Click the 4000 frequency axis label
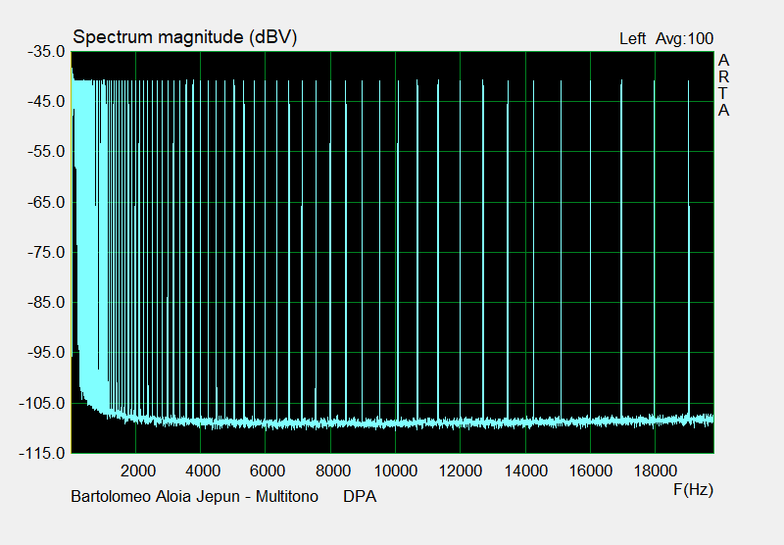Image resolution: width=784 pixels, height=545 pixels. coord(203,471)
